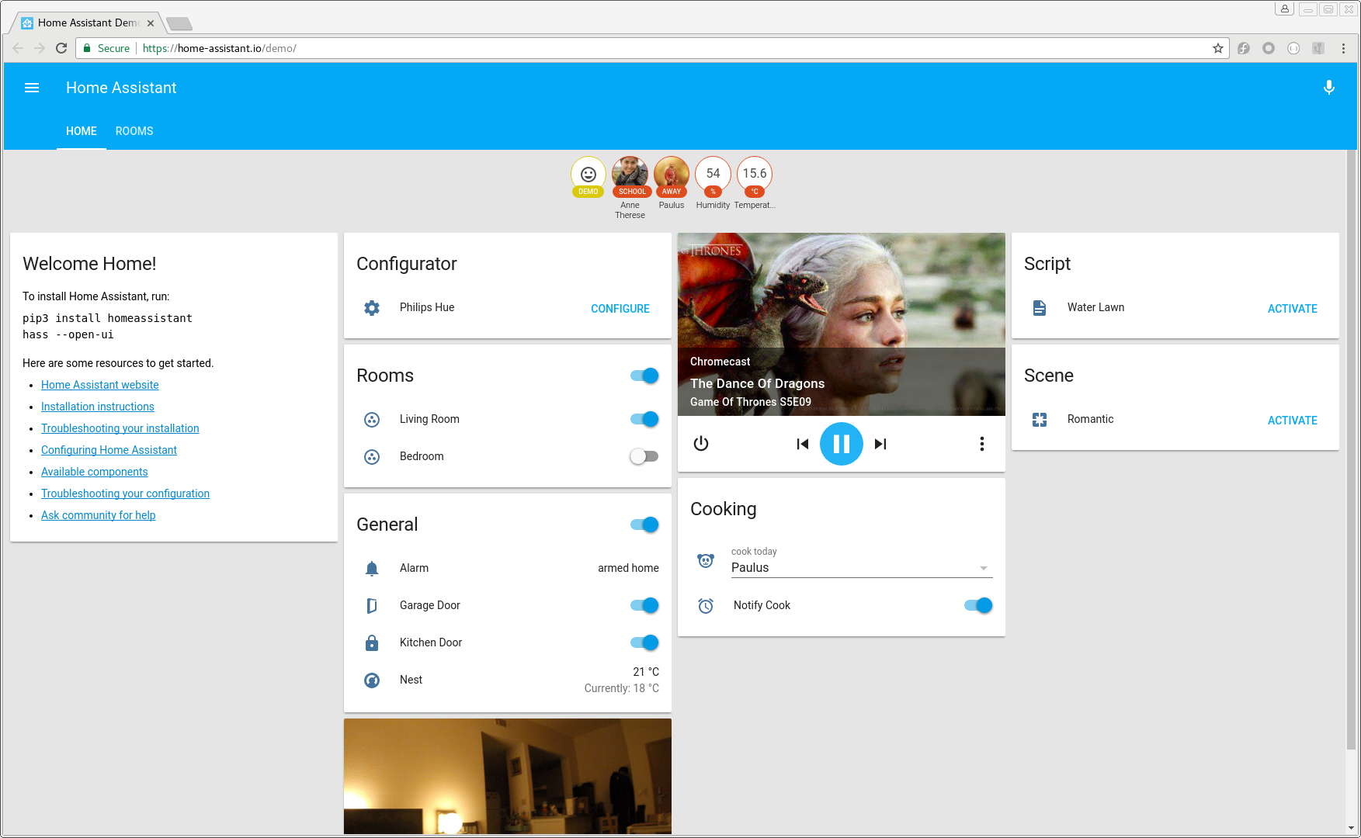The image size is (1361, 838).
Task: Open the cook today dropdown
Action: tap(861, 568)
